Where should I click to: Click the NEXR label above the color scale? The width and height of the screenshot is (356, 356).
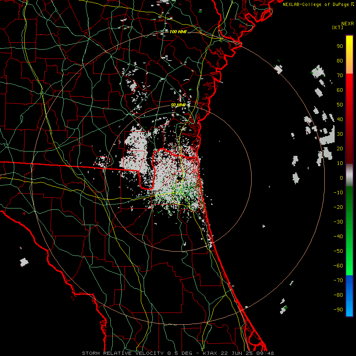(x=347, y=24)
